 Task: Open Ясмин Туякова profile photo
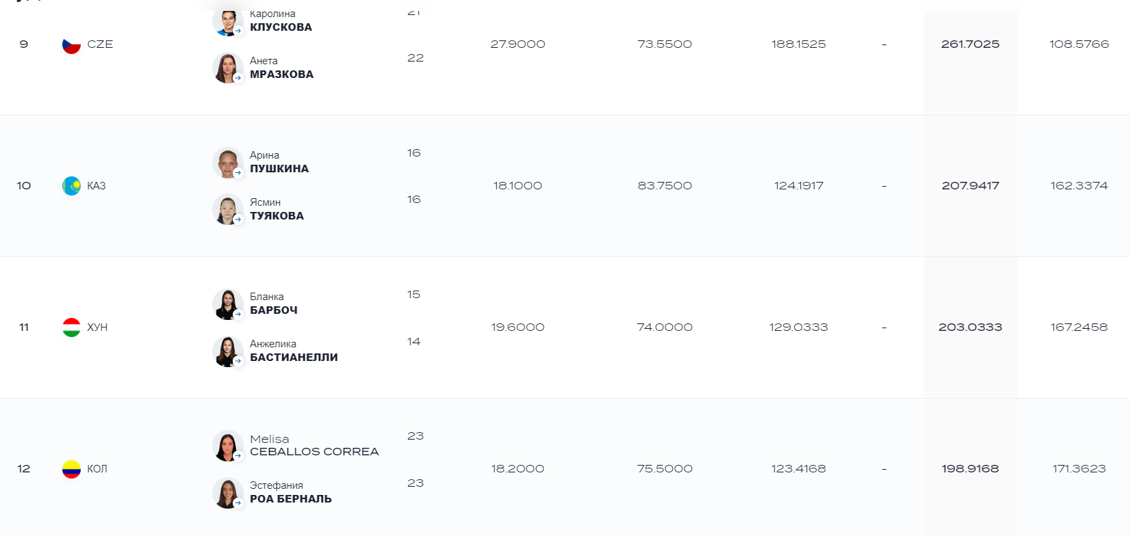227,210
